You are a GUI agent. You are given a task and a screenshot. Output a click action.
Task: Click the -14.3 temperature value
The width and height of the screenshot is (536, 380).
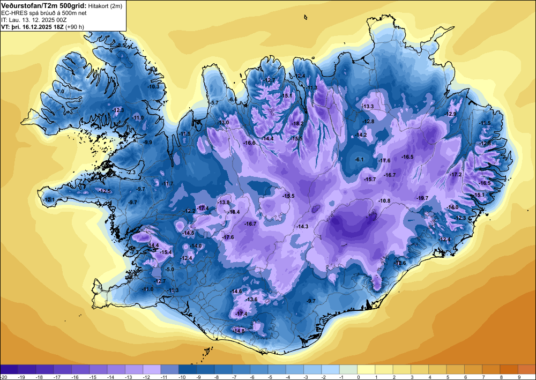(302, 226)
